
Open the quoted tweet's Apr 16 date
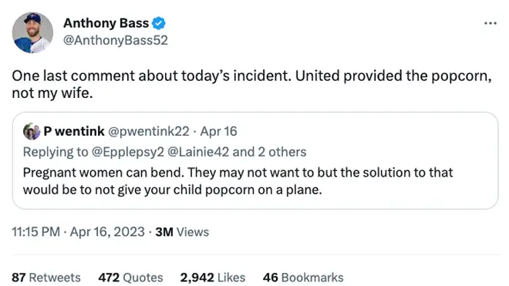click(218, 132)
